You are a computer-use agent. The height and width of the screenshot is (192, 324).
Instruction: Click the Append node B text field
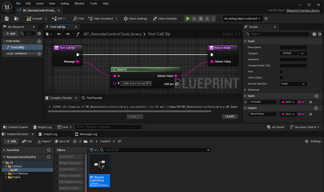click(x=136, y=83)
